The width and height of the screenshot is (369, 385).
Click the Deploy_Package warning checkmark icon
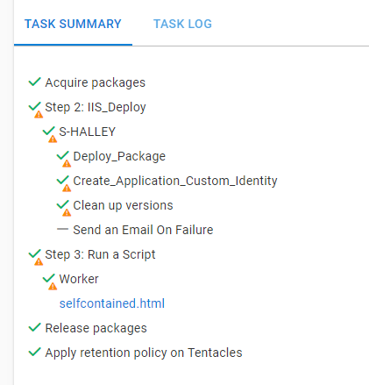[64, 159]
